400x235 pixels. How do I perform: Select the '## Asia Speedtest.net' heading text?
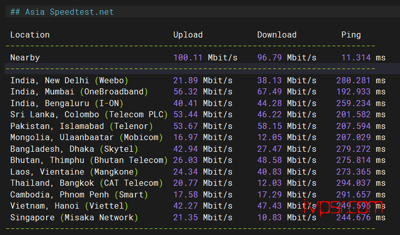point(62,12)
